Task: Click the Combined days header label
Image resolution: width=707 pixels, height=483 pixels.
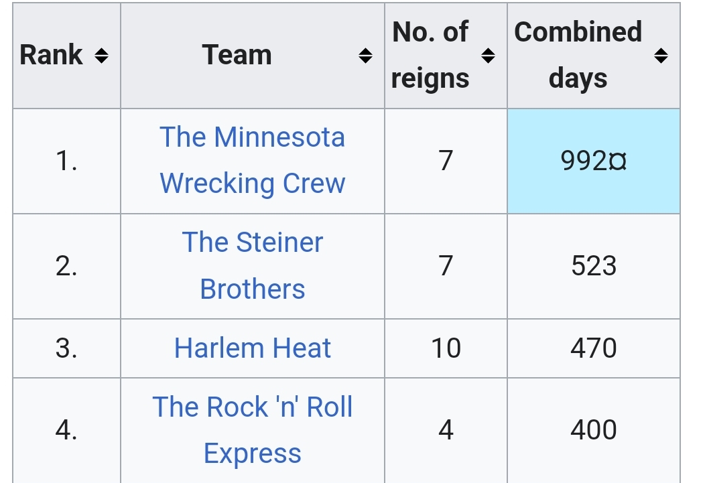Action: click(x=578, y=56)
